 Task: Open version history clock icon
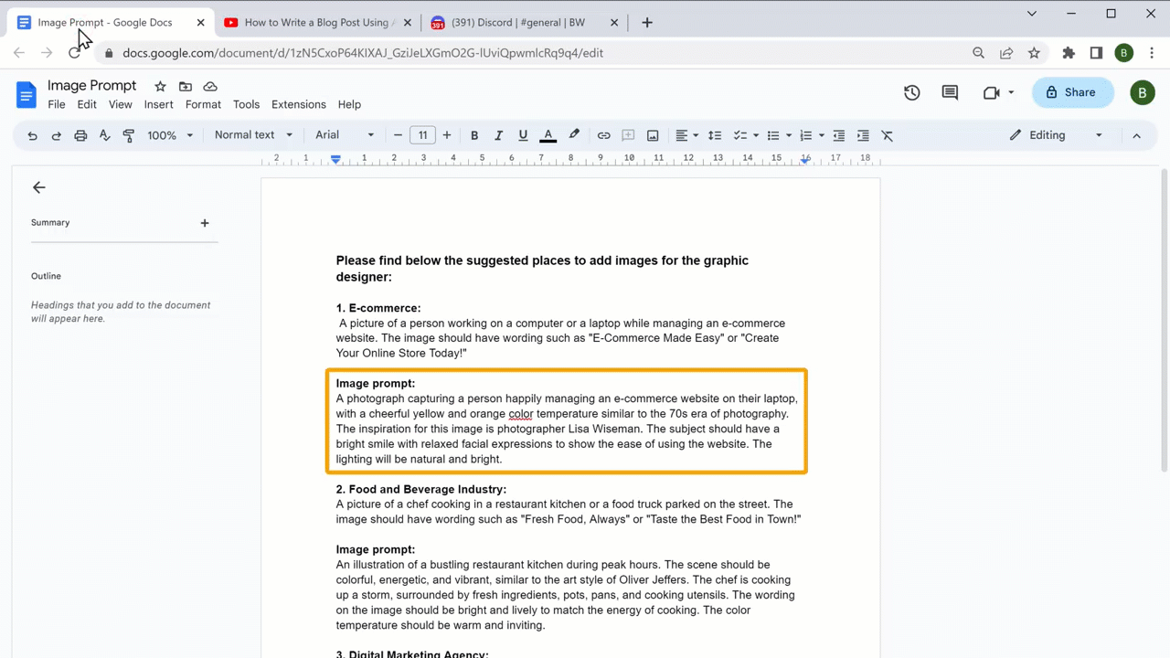(x=911, y=92)
